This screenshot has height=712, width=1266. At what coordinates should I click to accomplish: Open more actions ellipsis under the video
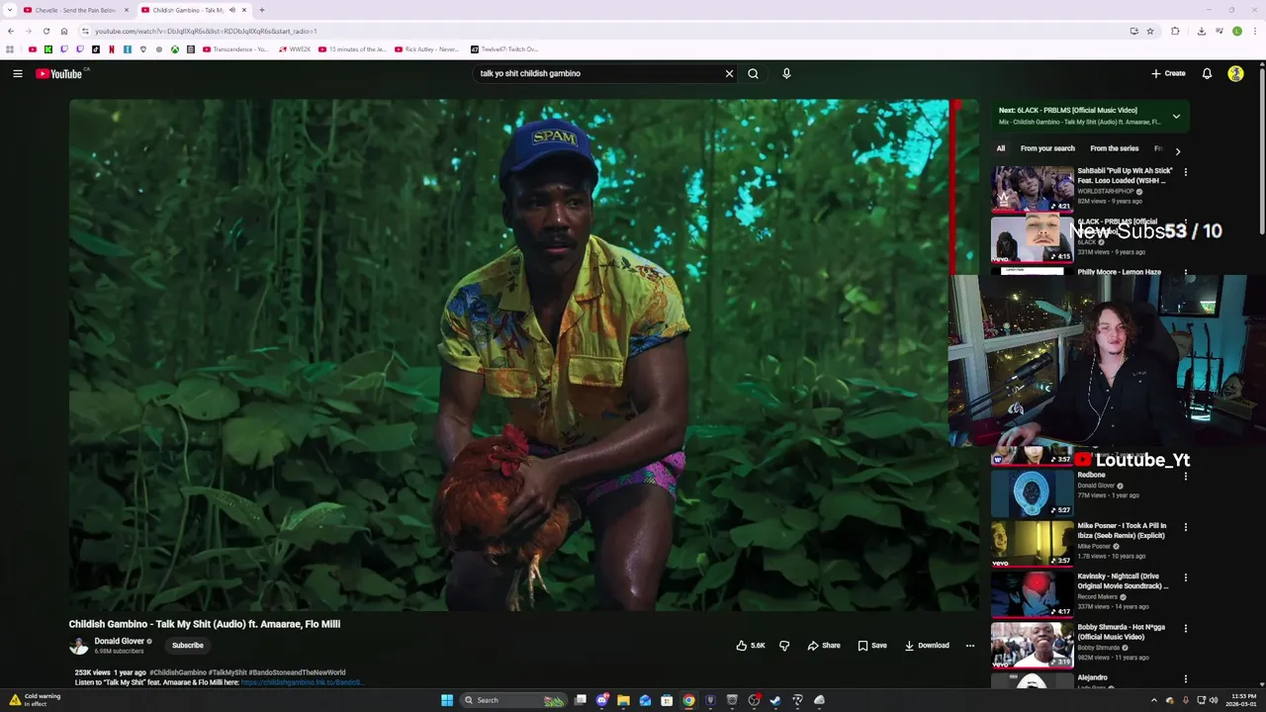click(970, 646)
